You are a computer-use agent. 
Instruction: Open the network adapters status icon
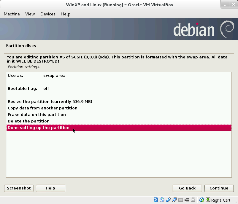(174, 200)
